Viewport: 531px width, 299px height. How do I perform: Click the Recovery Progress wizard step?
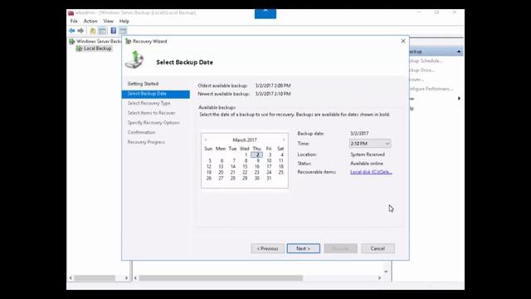tap(146, 142)
